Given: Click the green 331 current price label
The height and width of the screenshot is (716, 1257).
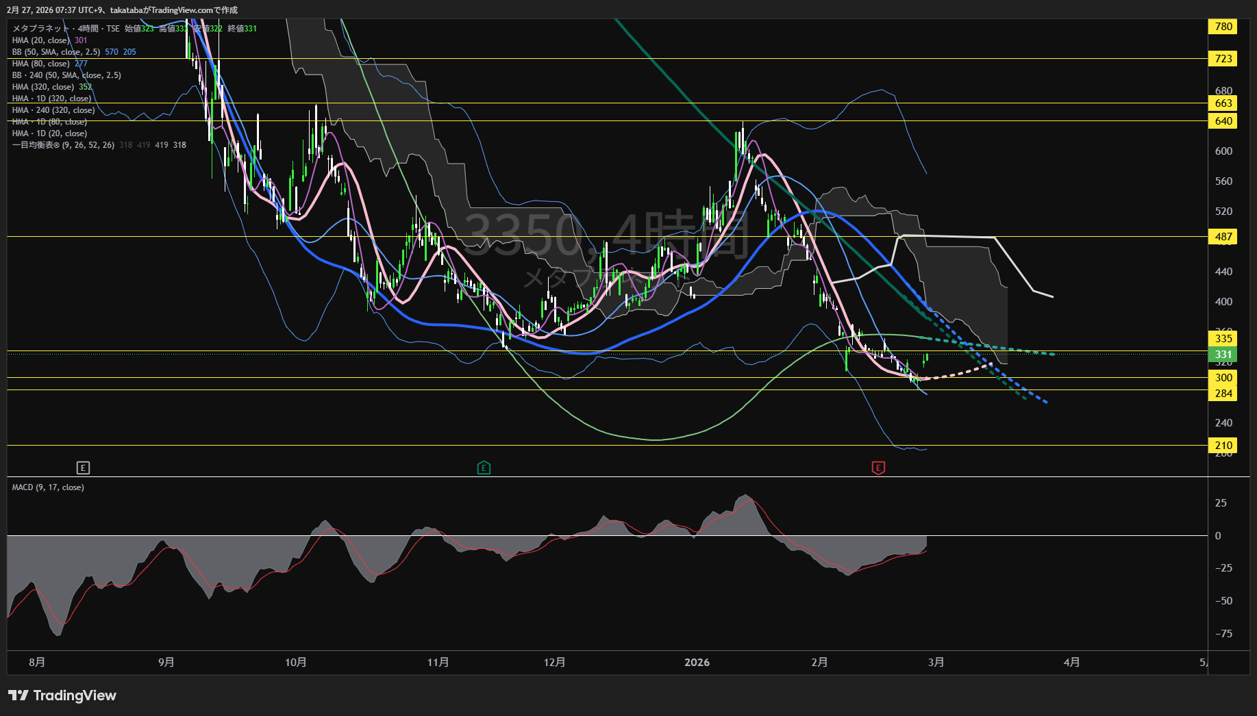Looking at the screenshot, I should [1223, 355].
